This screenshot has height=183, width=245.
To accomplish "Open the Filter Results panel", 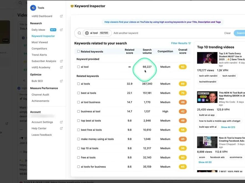I will pos(179,43).
